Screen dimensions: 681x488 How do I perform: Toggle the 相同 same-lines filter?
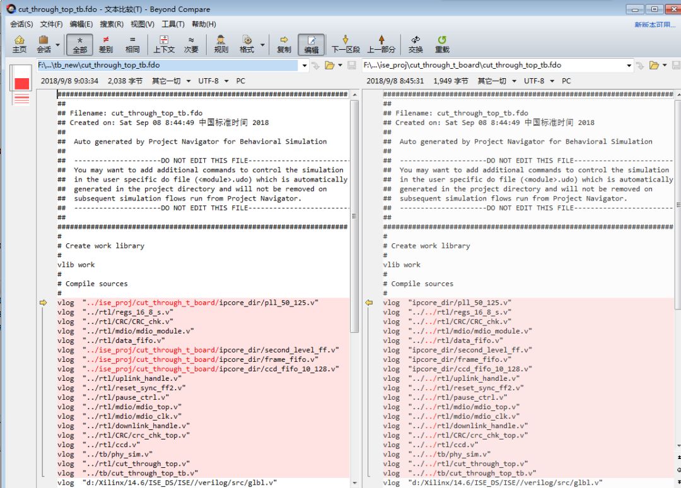[x=132, y=44]
